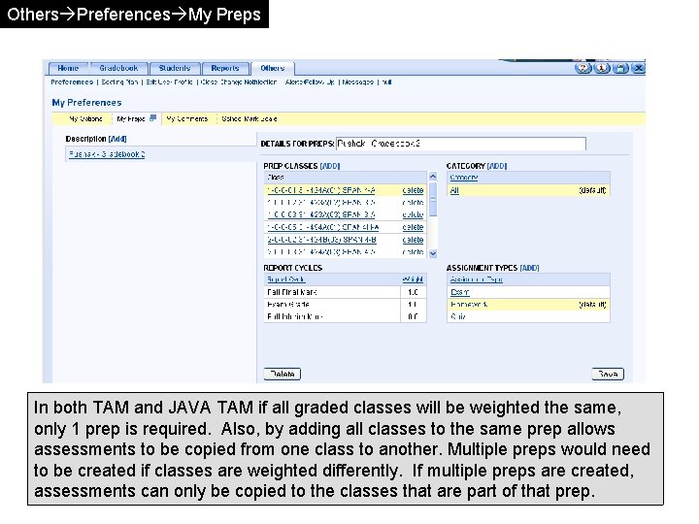This screenshot has width=699, height=524.
Task: Sort by the Category column header
Action: [464, 178]
